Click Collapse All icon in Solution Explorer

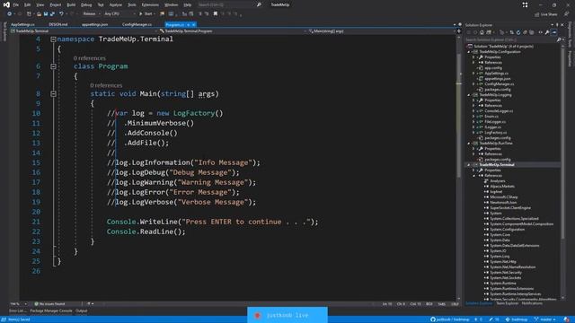coord(525,32)
